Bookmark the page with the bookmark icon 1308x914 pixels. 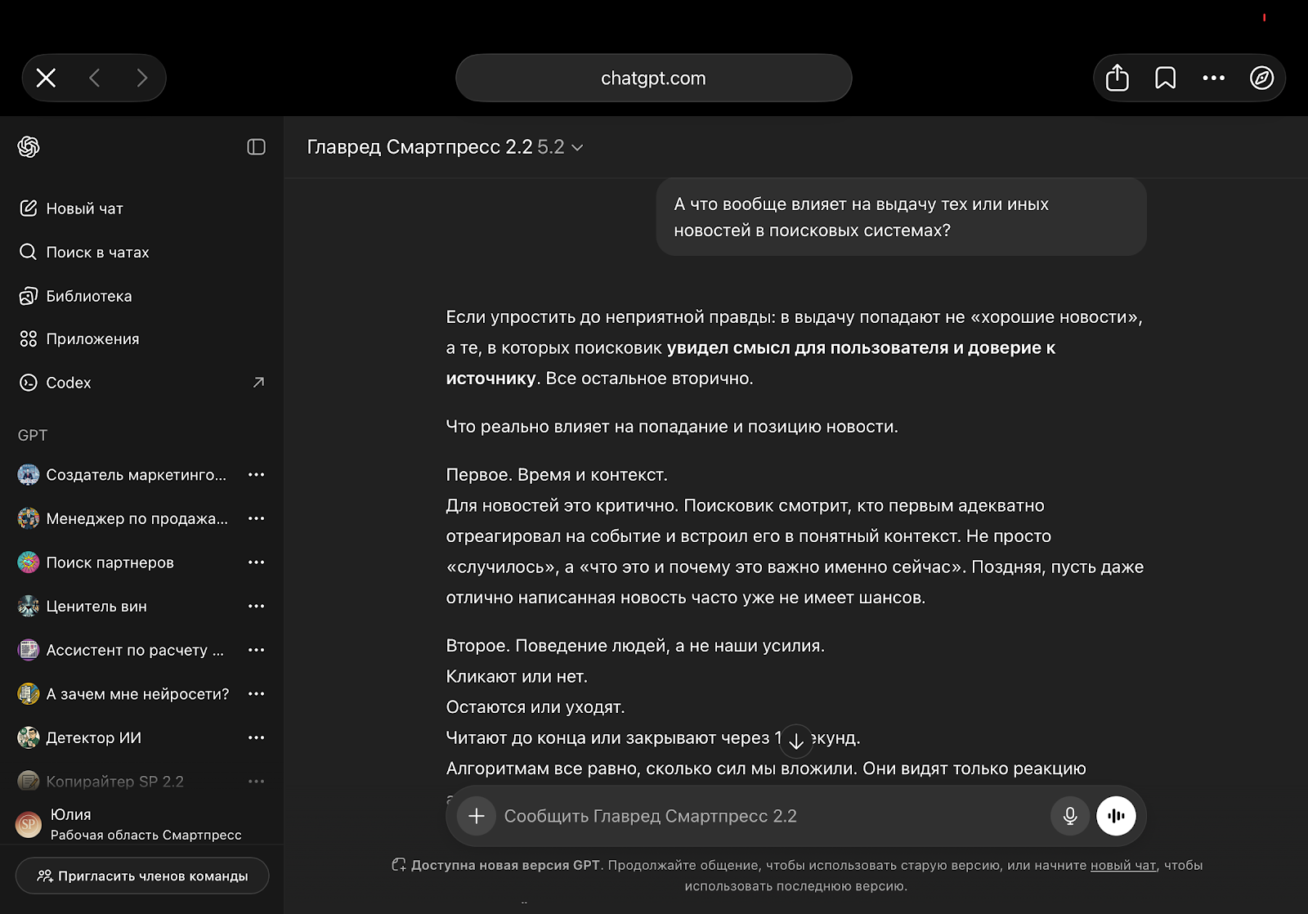coord(1165,78)
